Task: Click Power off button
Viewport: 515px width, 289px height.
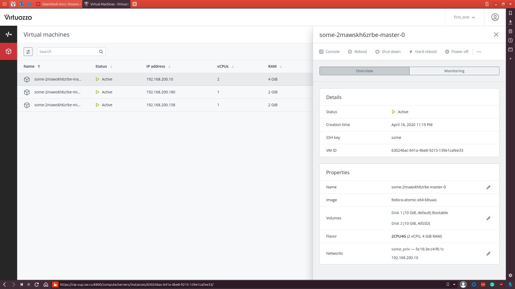Action: tap(457, 51)
